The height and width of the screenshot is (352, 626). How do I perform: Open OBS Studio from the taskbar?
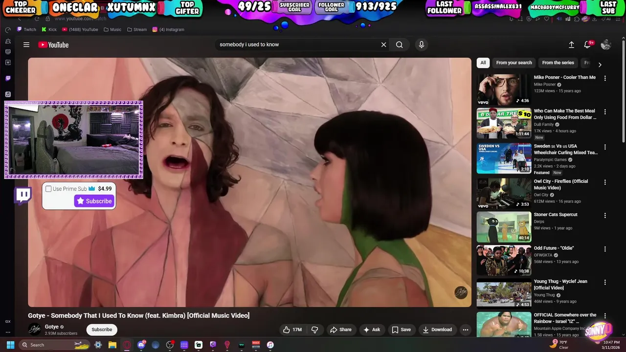click(x=170, y=345)
